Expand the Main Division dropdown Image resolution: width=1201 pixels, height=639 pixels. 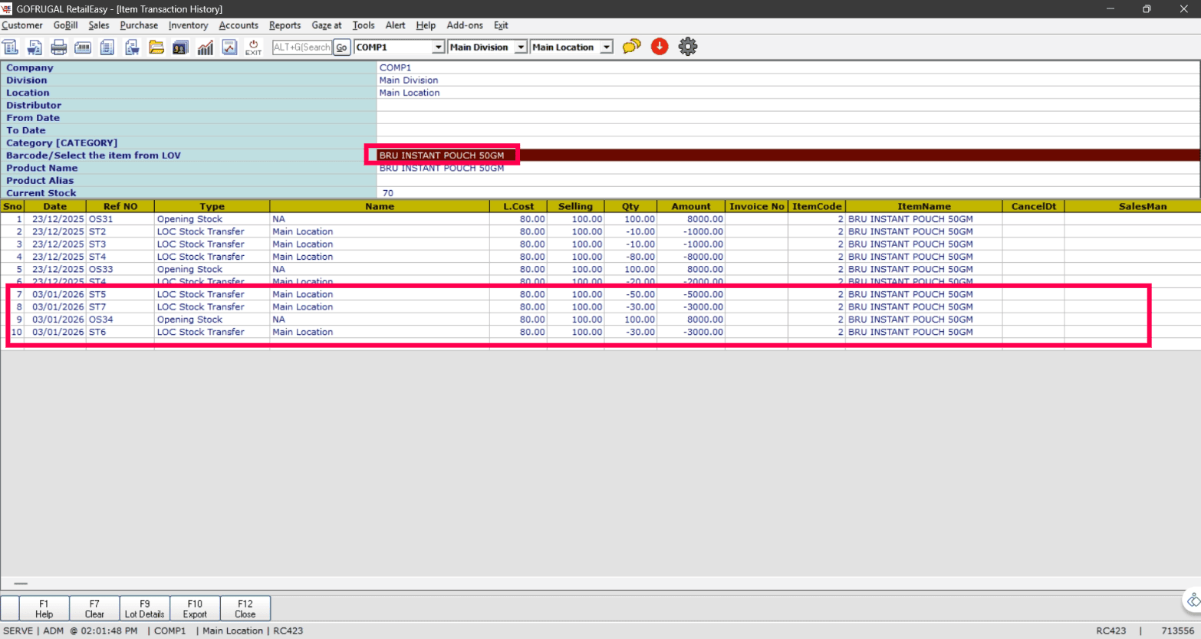click(x=521, y=48)
